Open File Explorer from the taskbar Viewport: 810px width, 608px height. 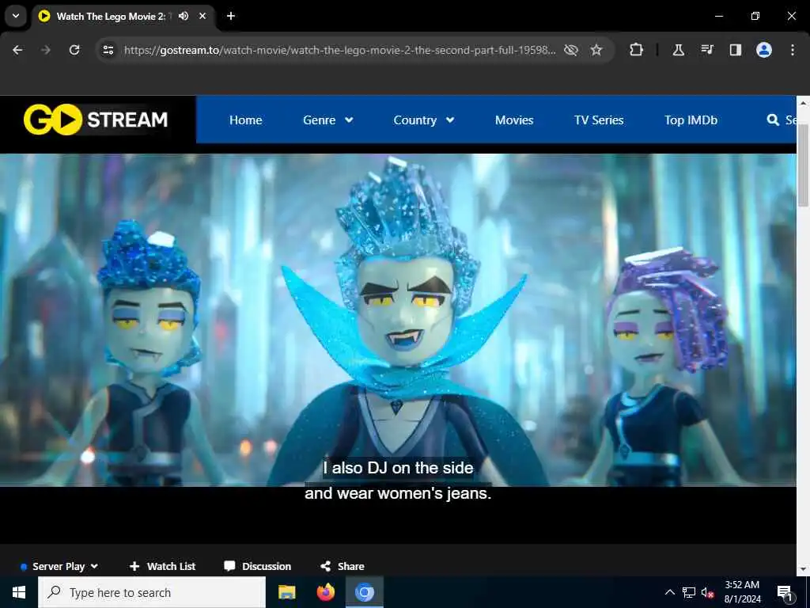click(x=286, y=592)
